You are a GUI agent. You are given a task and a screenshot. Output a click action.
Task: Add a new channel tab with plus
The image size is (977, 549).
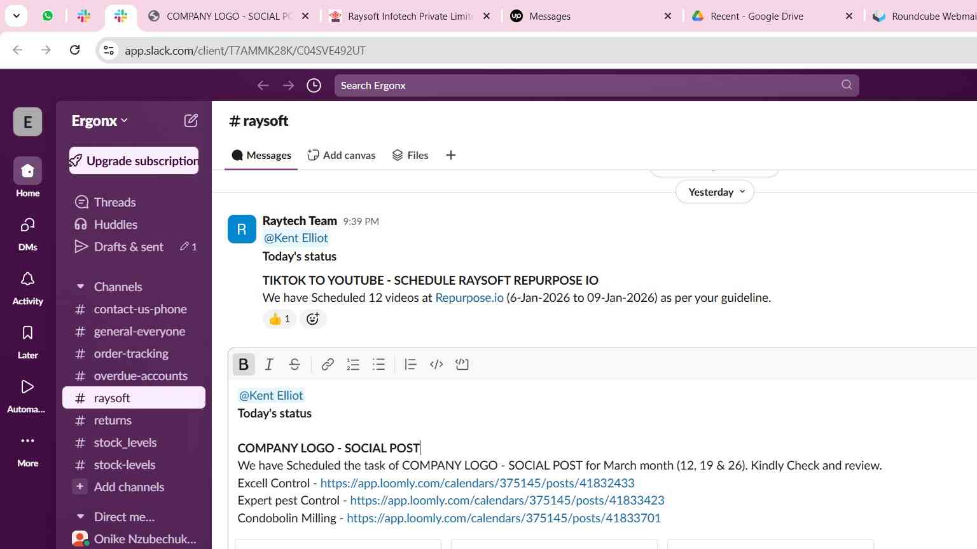point(450,155)
